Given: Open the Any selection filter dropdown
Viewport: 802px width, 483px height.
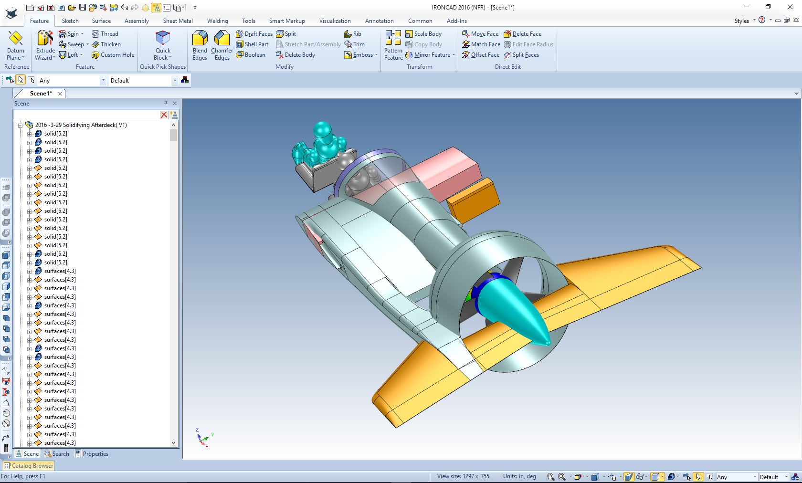Looking at the screenshot, I should (x=103, y=81).
